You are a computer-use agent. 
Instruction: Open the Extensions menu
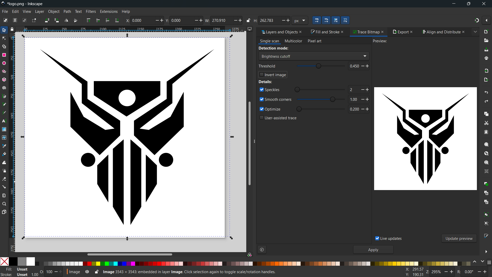[109, 12]
